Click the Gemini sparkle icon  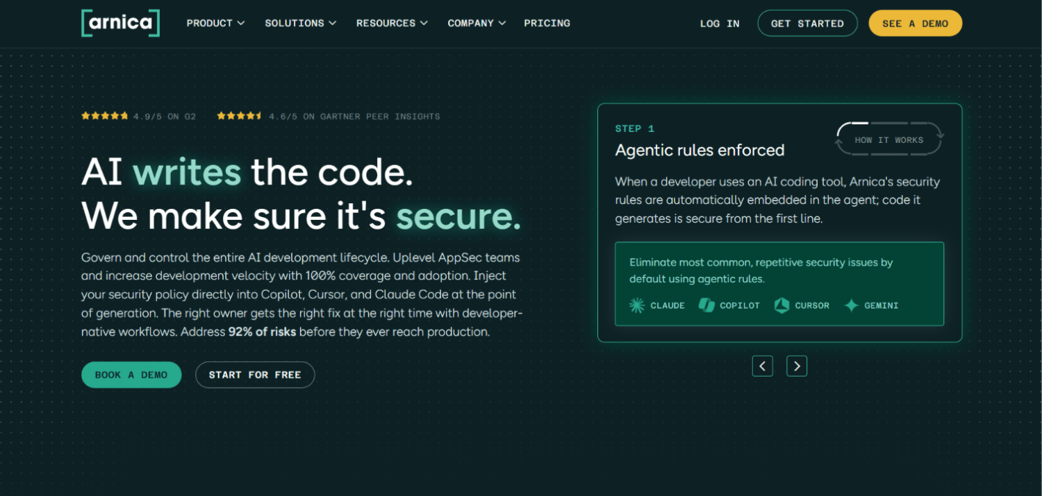851,305
